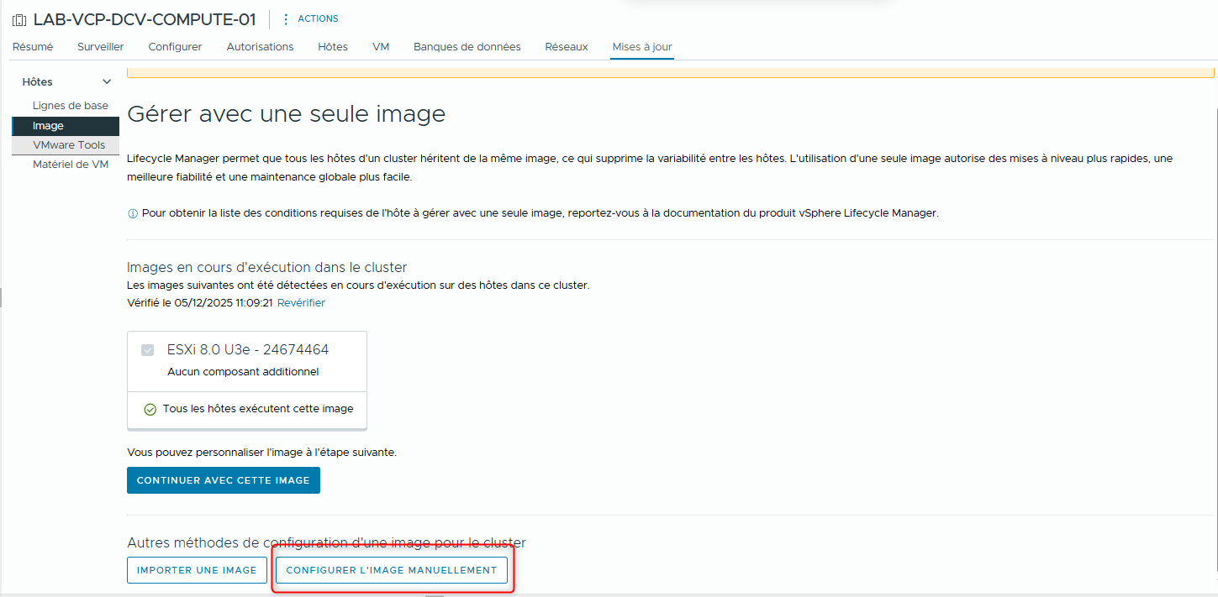1218x597 pixels.
Task: Open the Réseaux tab
Action: tap(566, 47)
